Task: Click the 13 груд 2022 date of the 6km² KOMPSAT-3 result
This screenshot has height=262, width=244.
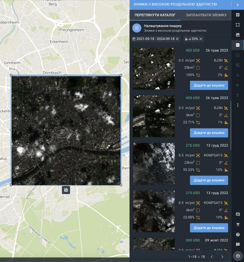Action: click(x=217, y=193)
